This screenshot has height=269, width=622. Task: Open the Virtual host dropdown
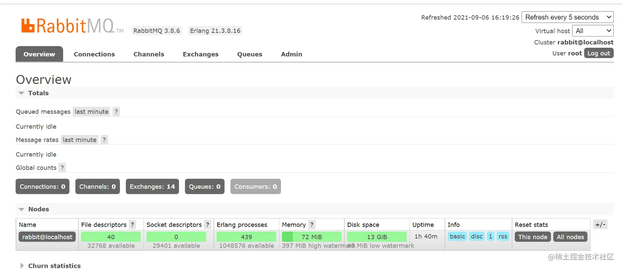point(593,31)
